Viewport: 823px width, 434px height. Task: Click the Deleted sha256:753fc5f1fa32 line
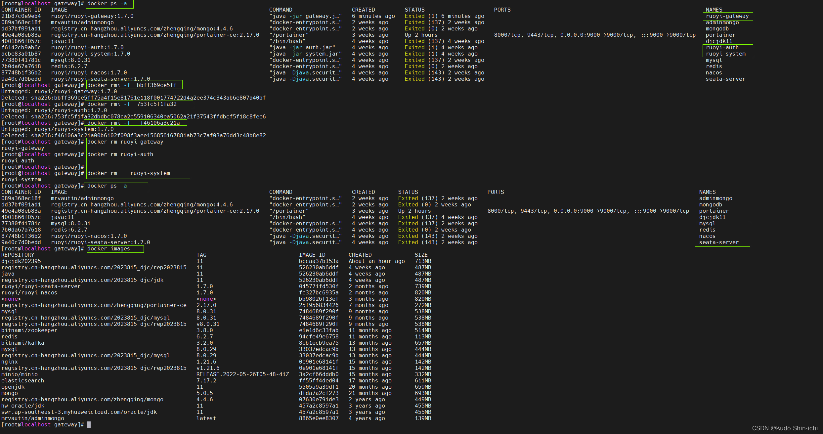coord(134,117)
